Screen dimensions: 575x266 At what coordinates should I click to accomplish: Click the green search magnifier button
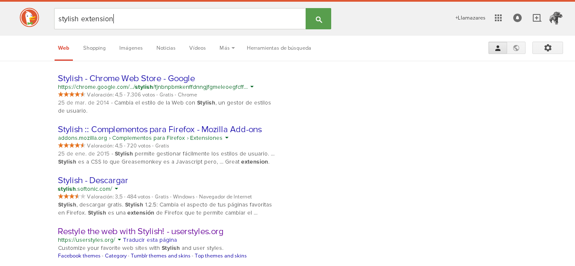(x=318, y=19)
